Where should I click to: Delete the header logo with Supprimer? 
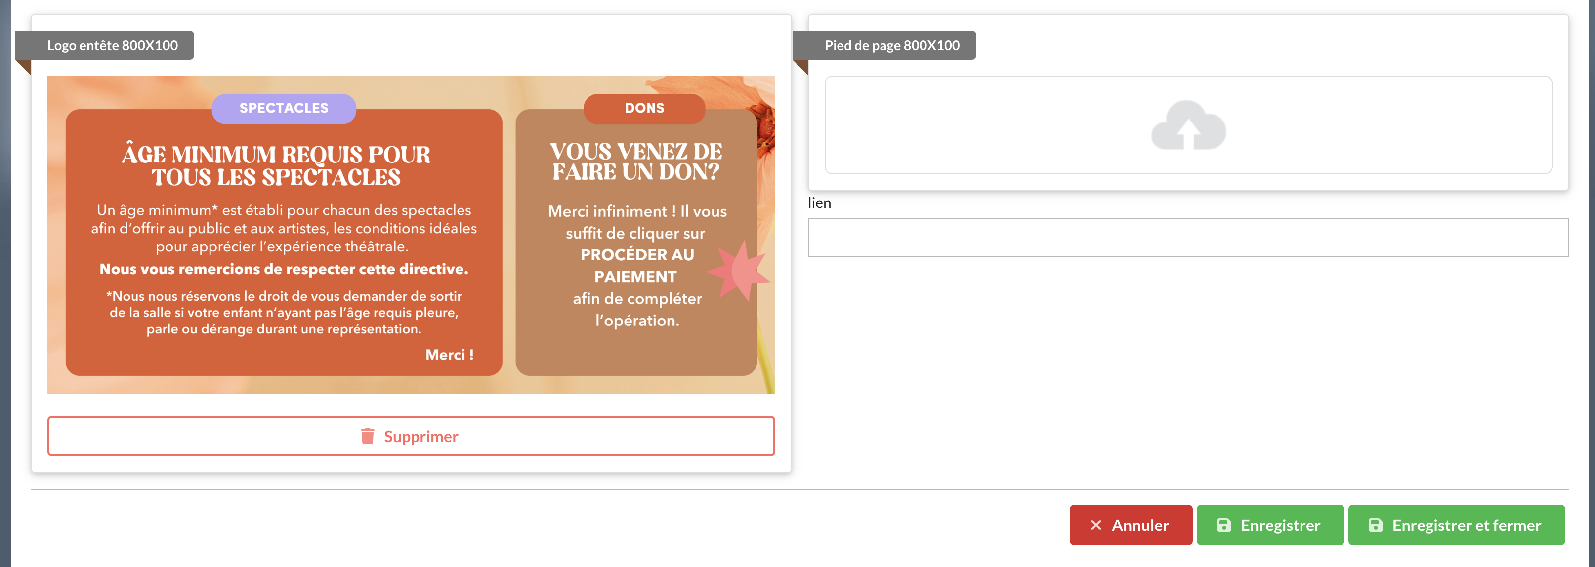[x=411, y=437]
